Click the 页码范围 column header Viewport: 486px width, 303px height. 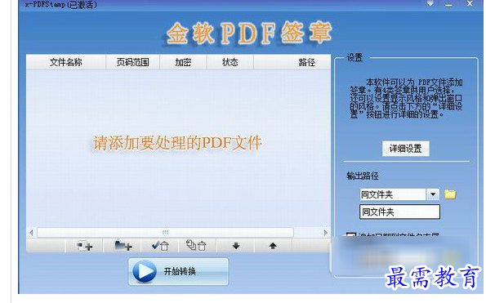[x=132, y=62]
